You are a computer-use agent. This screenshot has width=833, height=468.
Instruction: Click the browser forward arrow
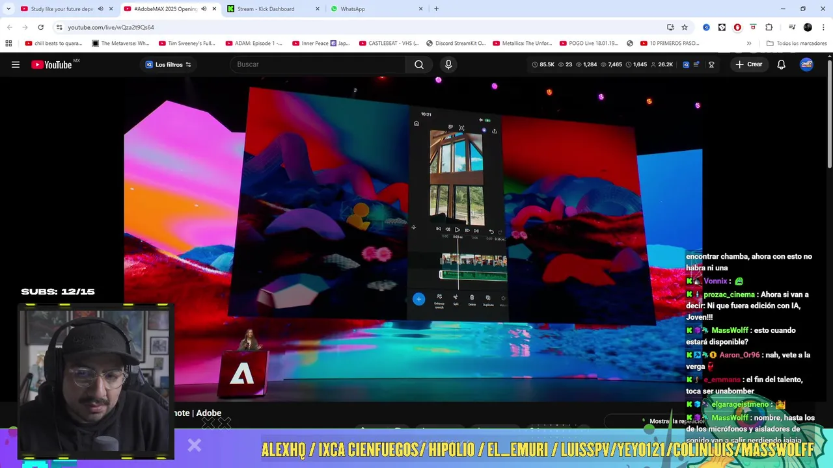coord(25,27)
